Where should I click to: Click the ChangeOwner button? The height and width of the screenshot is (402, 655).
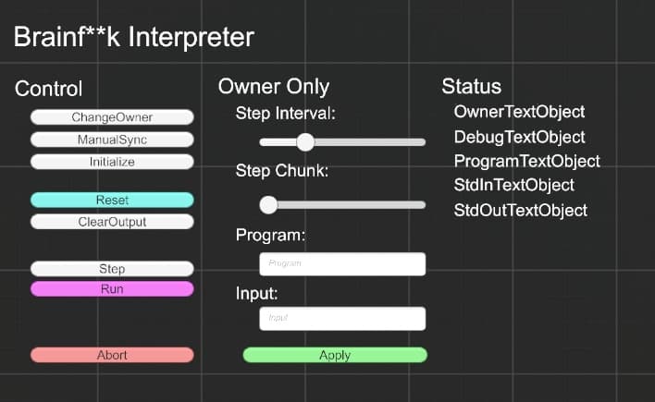point(112,117)
